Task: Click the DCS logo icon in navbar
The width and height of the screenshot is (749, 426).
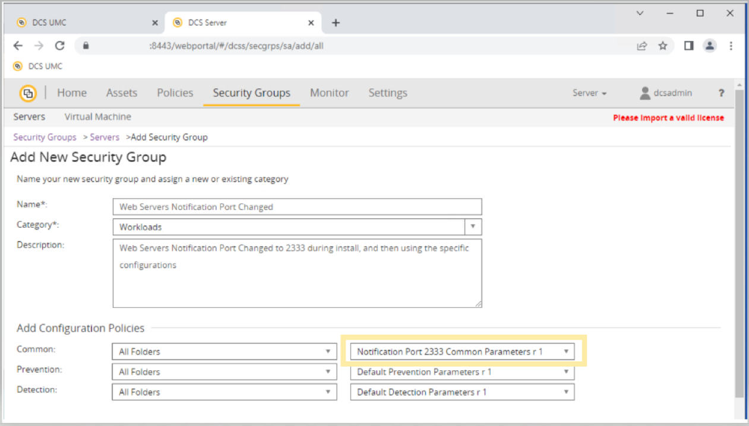Action: (x=28, y=93)
